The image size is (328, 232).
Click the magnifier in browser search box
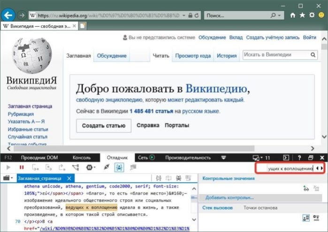(273, 15)
